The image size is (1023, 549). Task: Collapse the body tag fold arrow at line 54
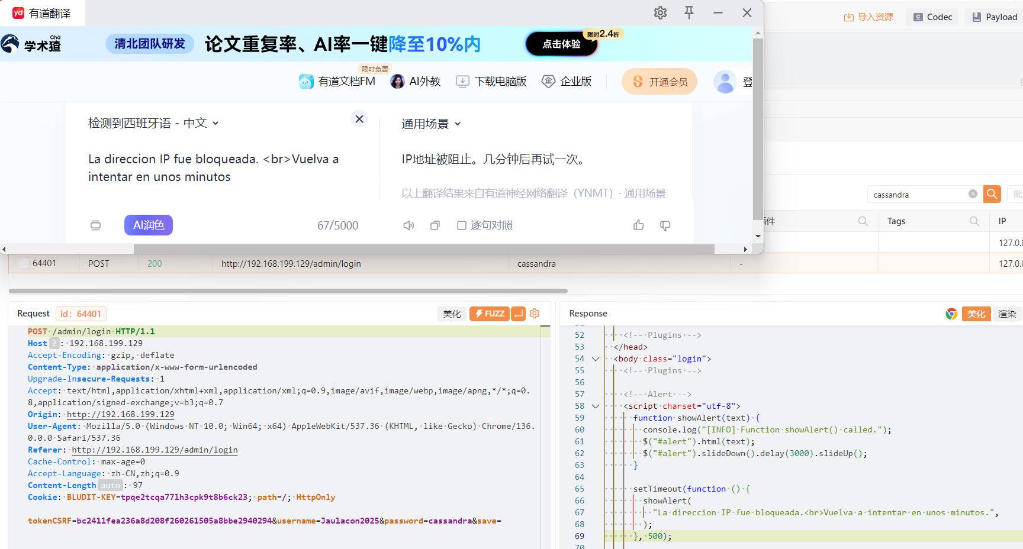click(596, 359)
